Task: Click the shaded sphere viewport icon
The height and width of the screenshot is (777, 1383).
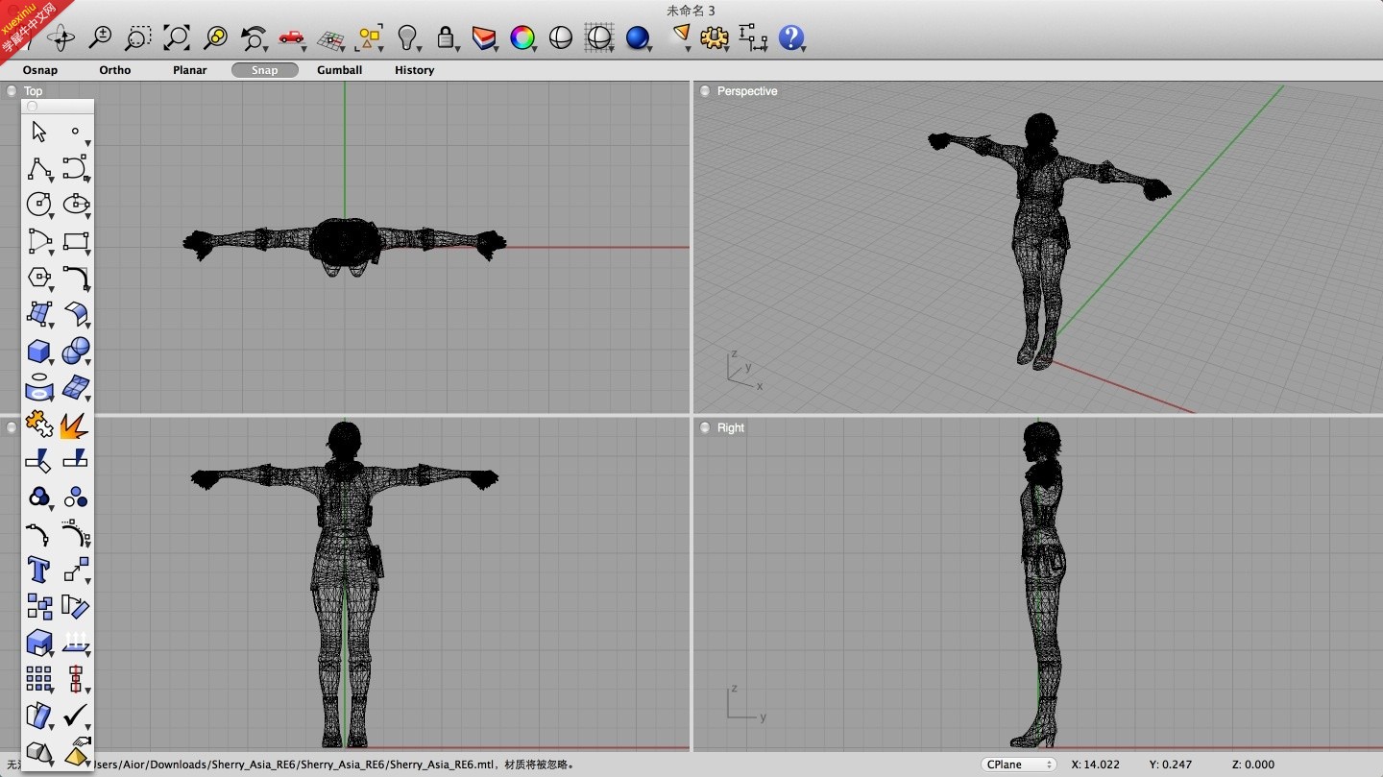Action: (x=561, y=37)
